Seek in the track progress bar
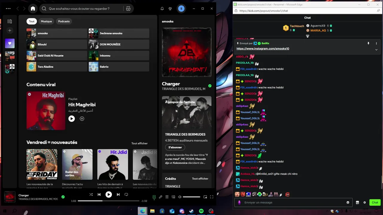 pos(109,201)
